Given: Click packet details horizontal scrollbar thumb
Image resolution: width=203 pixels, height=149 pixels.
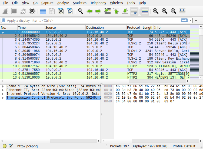Looking at the screenshot, I should click(27, 141).
